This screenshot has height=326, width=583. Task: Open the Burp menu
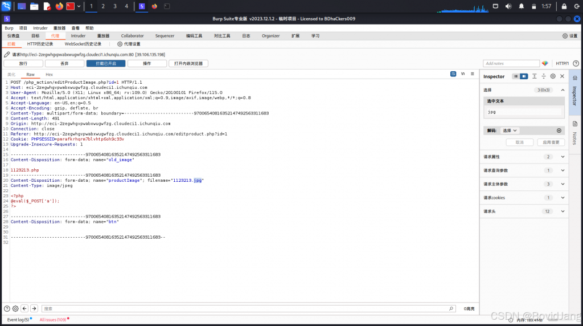pos(9,28)
